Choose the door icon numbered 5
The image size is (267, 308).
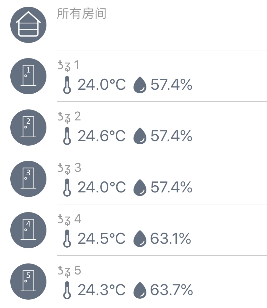click(x=28, y=282)
